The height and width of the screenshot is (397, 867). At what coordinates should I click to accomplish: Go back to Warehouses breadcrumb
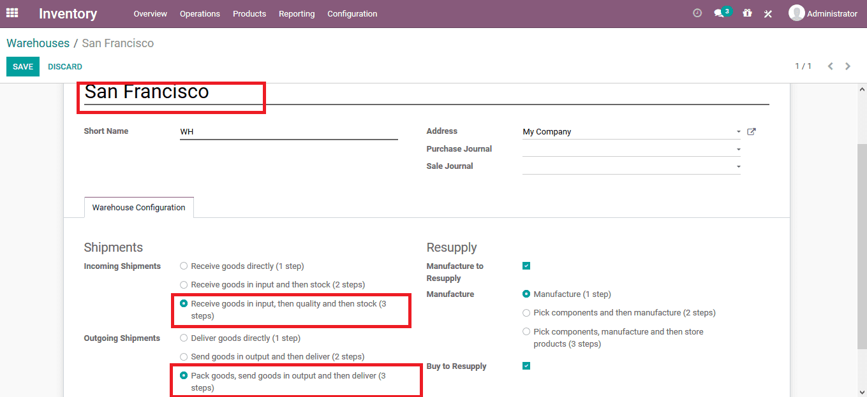38,43
